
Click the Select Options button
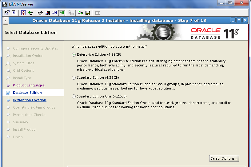pyautogui.click(x=224, y=158)
